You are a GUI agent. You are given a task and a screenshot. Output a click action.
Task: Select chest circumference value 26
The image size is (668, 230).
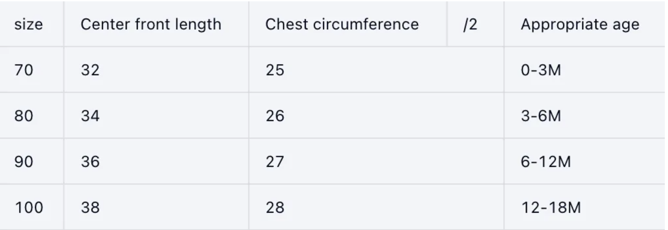pyautogui.click(x=275, y=116)
